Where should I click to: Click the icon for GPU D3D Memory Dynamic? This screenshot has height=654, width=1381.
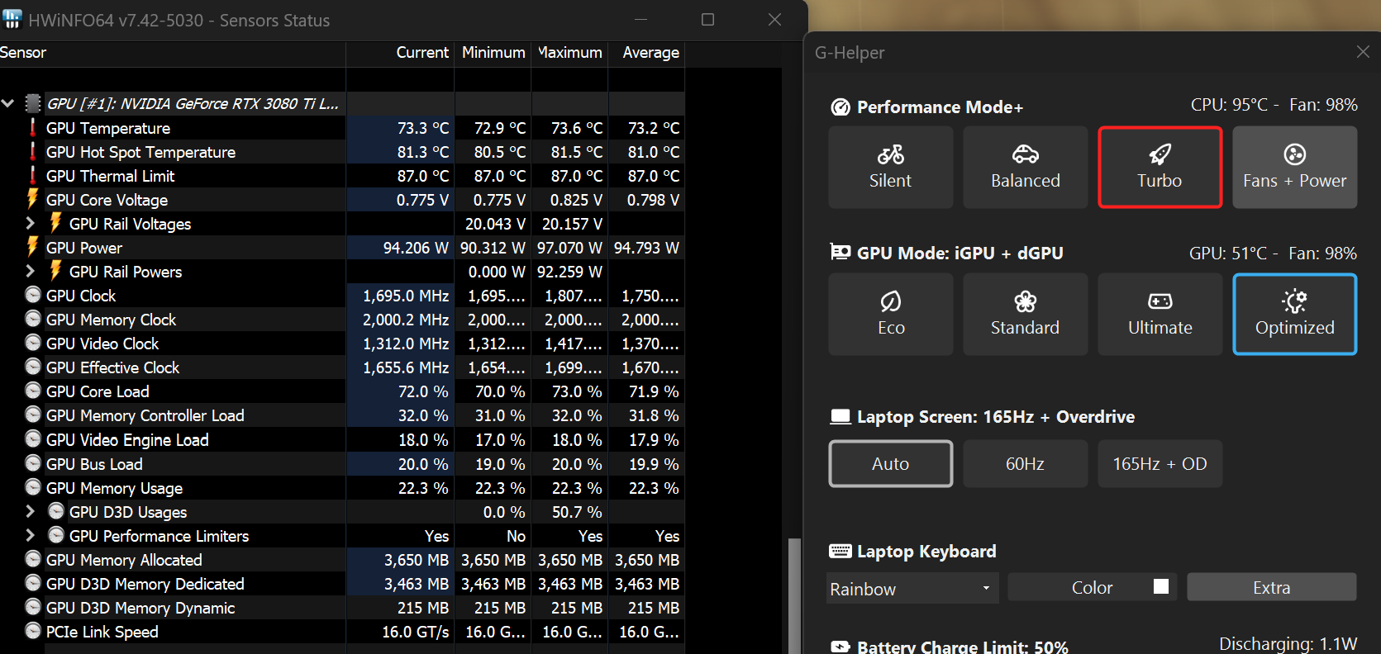coord(33,607)
